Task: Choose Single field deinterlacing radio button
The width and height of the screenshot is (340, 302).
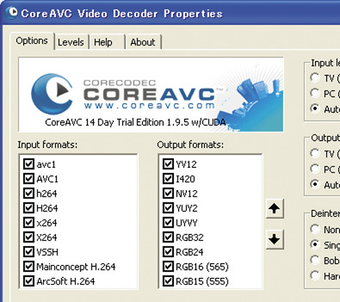Action: (315, 245)
